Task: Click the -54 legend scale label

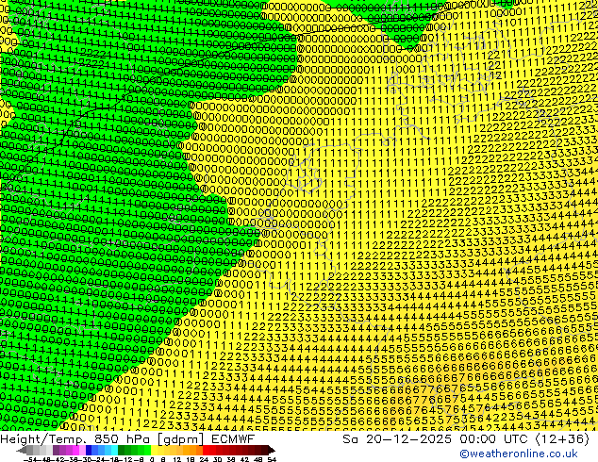Action: click(30, 459)
